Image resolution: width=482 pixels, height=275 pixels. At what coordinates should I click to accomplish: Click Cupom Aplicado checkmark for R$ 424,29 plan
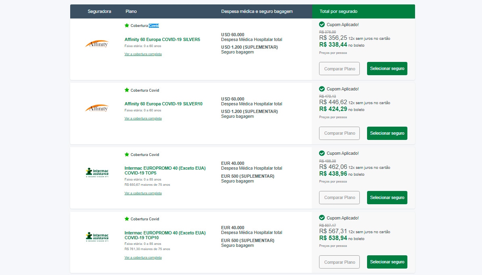(x=322, y=89)
